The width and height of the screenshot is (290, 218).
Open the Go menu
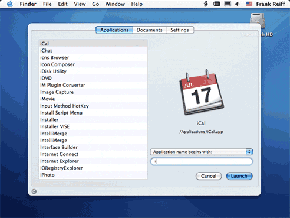[x=95, y=4]
